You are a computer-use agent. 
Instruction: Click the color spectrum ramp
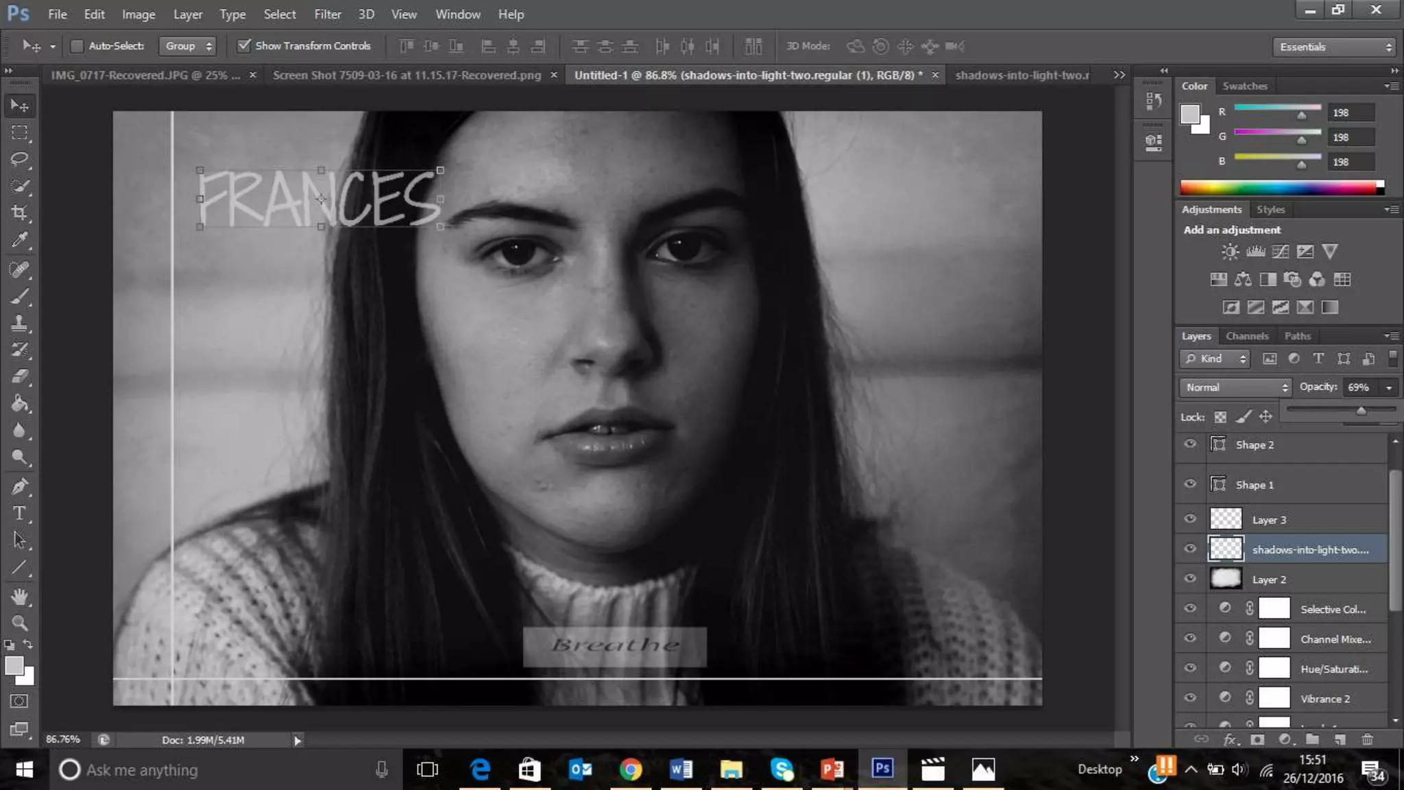click(1279, 187)
